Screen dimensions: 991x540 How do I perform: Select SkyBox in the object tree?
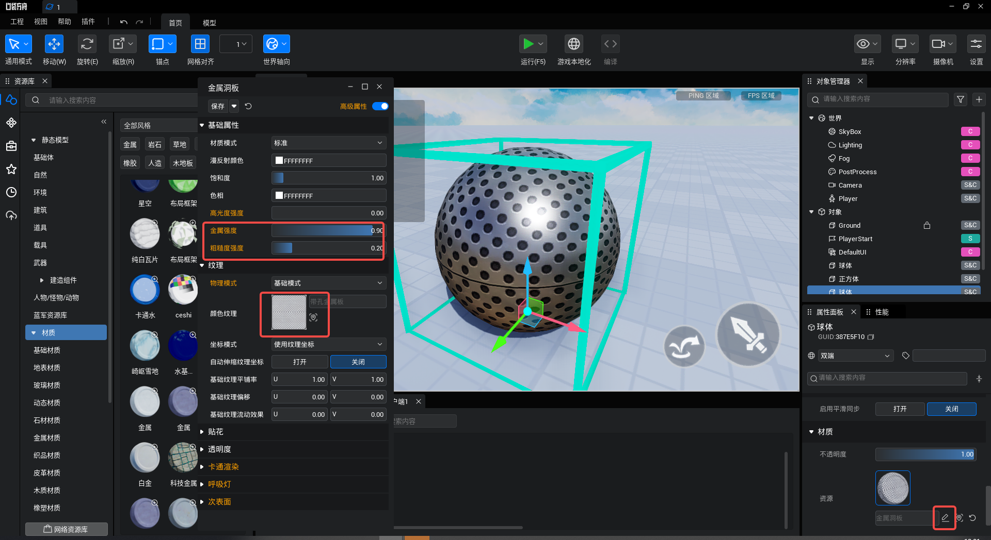[x=850, y=131]
